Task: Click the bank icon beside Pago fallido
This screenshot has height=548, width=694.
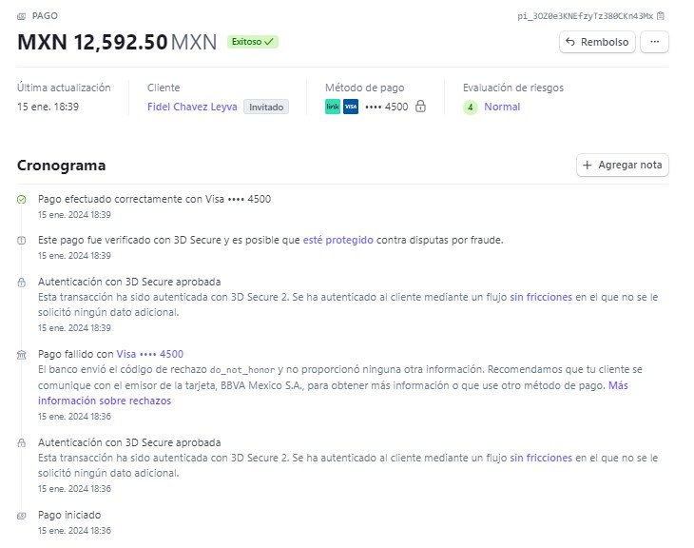Action: coord(22,355)
